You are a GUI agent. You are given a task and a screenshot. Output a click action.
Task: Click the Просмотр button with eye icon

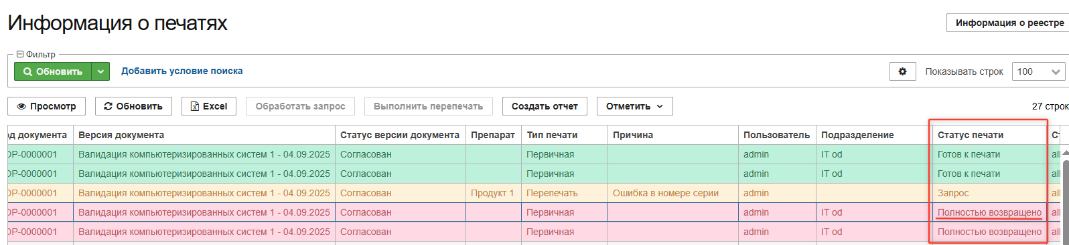tap(46, 106)
